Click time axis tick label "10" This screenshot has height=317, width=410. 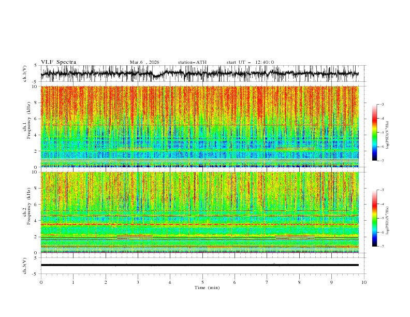(x=364, y=282)
